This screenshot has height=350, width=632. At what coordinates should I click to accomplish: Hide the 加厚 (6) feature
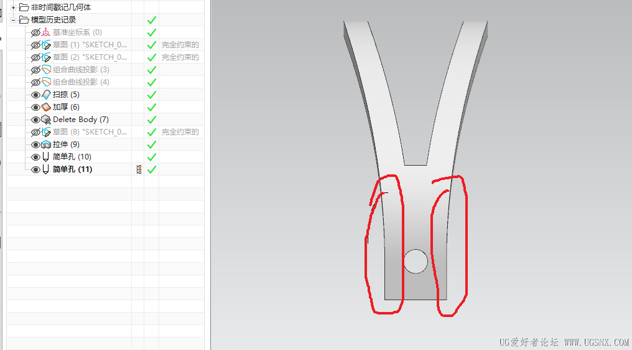35,107
